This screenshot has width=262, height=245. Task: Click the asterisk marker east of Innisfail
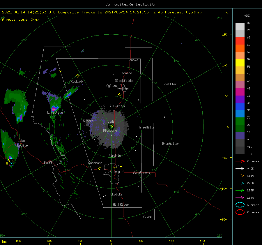[138, 100]
